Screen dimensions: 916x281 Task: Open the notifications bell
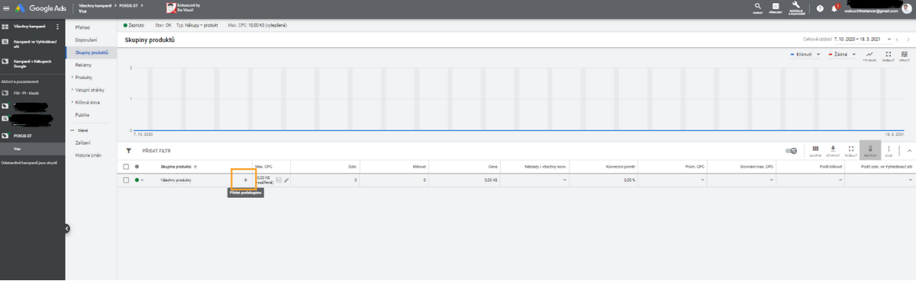(834, 8)
